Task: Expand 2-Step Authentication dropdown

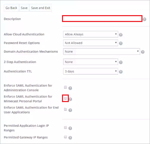Action: pos(90,62)
